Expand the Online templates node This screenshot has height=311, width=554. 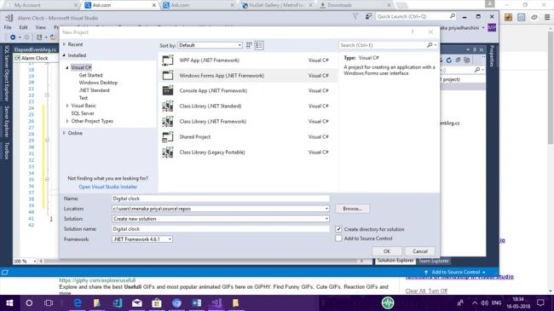click(x=64, y=133)
